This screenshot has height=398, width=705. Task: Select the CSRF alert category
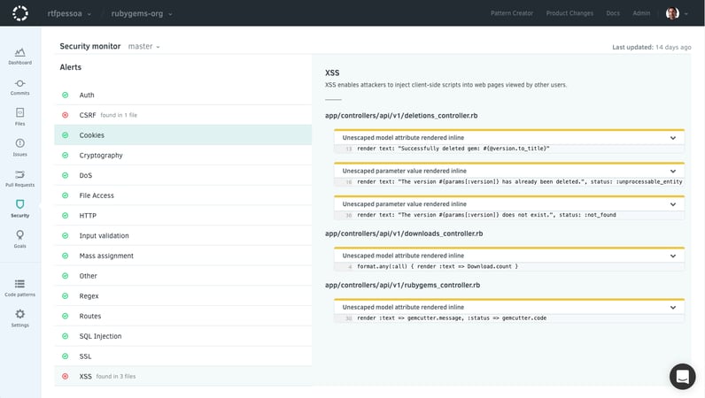pos(88,115)
